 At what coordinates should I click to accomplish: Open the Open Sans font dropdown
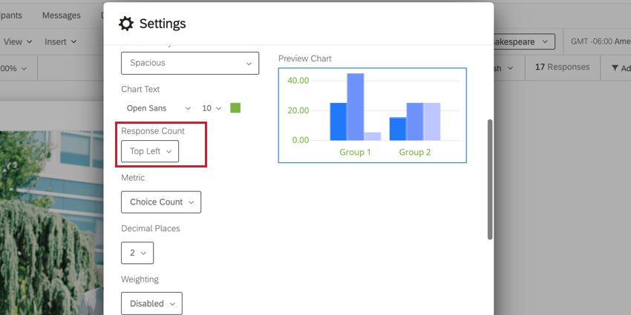pos(158,108)
